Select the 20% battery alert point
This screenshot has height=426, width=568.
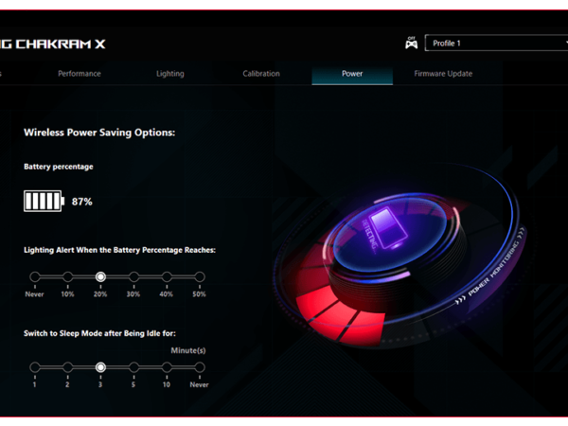pos(100,277)
